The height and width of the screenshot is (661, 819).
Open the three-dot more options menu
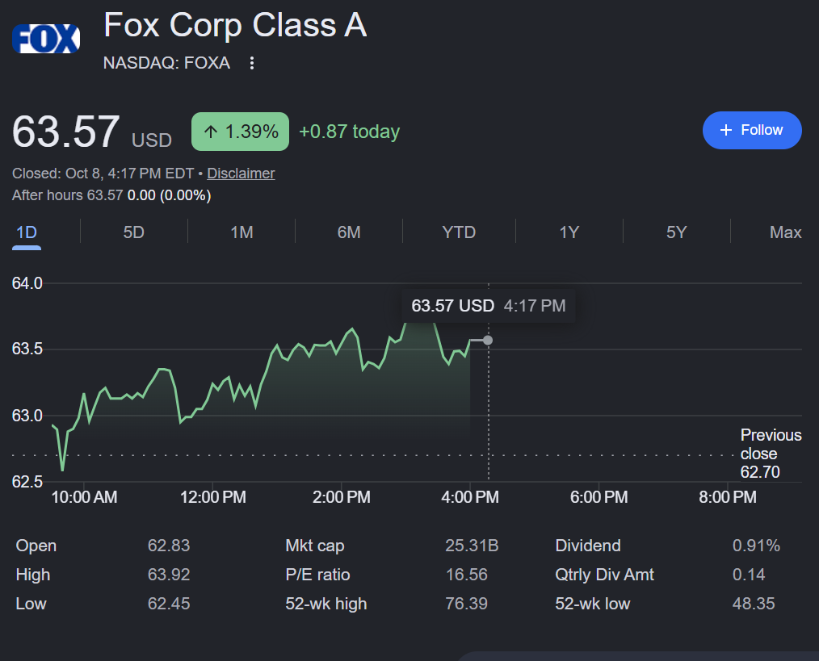[x=252, y=63]
